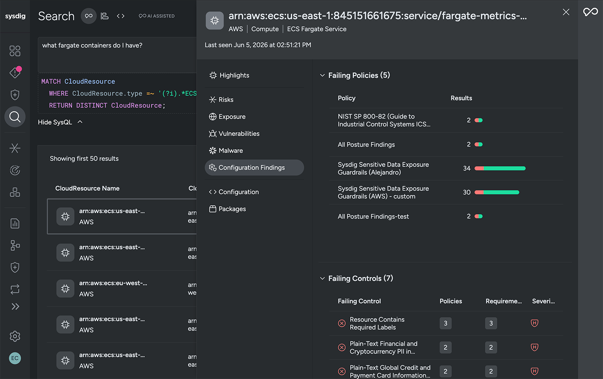
Task: Toggle the infinity AI mode button beside Search
Action: point(89,16)
